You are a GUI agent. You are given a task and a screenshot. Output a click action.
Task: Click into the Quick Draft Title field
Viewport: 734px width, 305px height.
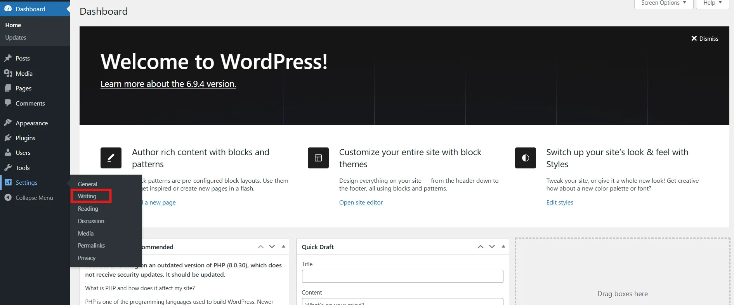click(x=403, y=276)
